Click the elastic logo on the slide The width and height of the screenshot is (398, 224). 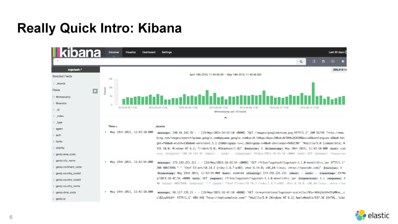372,215
